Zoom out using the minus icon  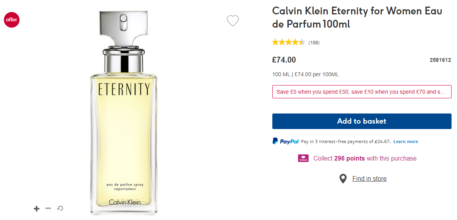tap(48, 208)
